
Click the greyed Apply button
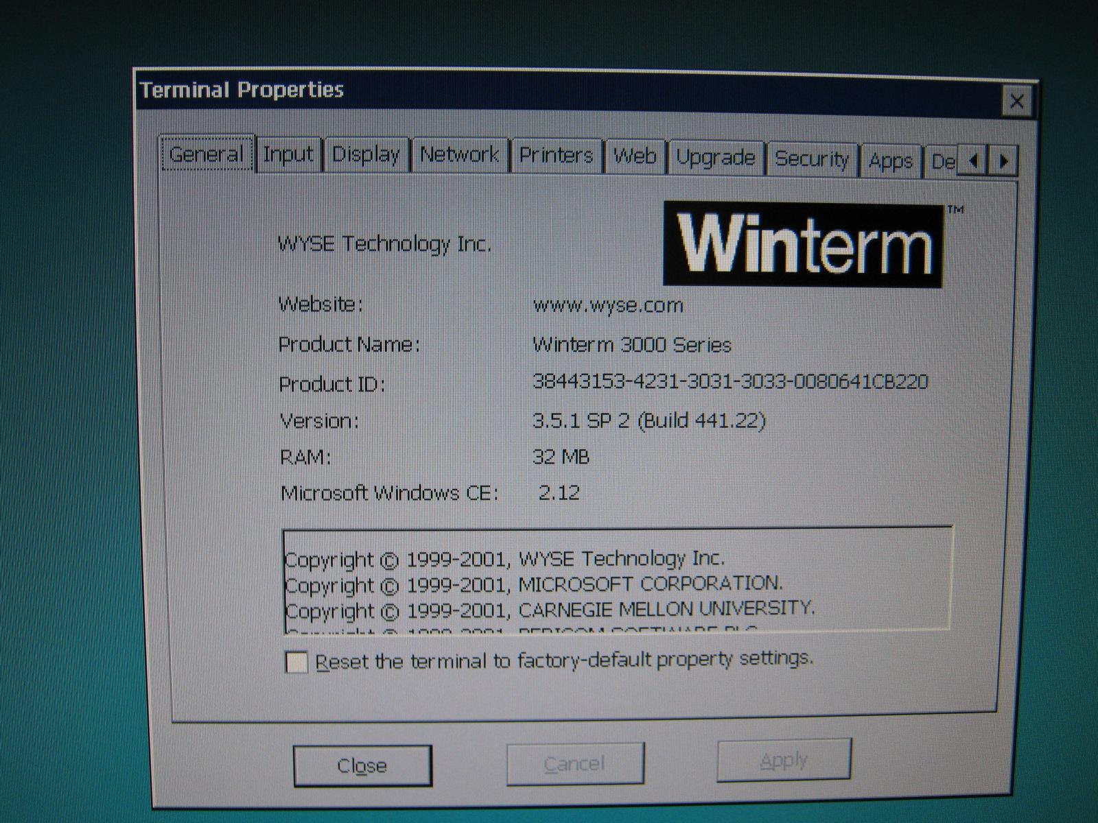click(784, 760)
